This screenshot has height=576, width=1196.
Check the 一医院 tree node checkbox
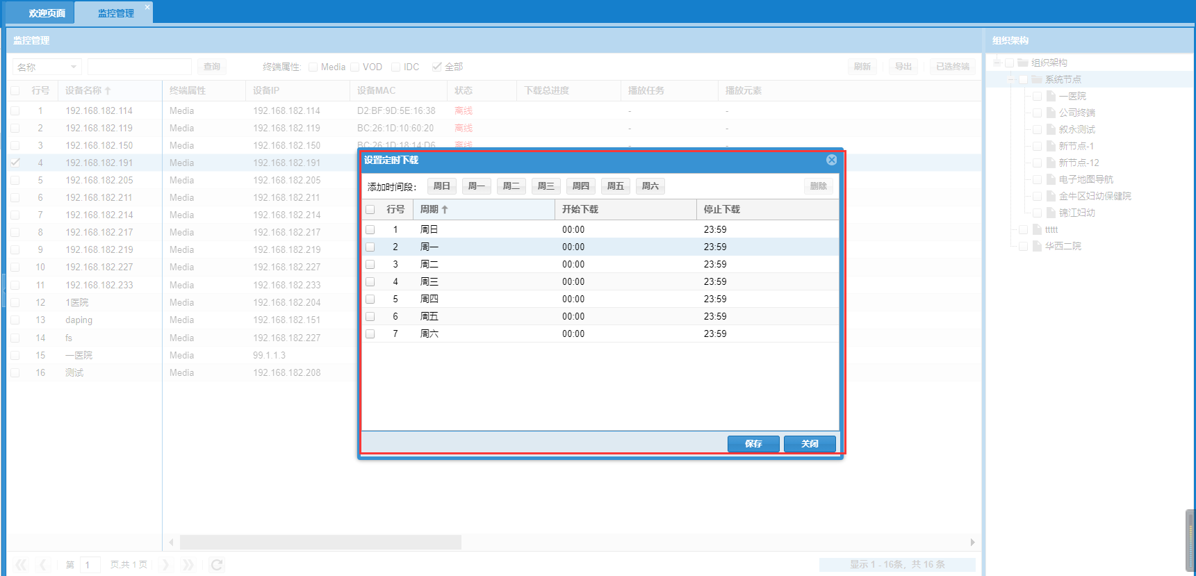[1037, 96]
